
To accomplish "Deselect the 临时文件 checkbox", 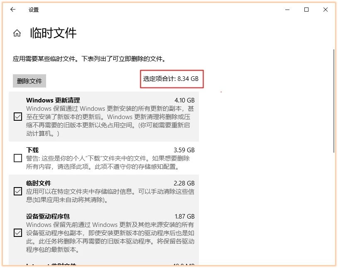I will 17,191.
